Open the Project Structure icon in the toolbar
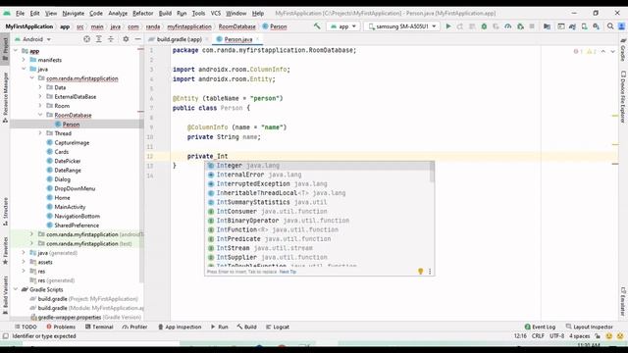Viewport: 628px width, 353px height. pyautogui.click(x=547, y=26)
